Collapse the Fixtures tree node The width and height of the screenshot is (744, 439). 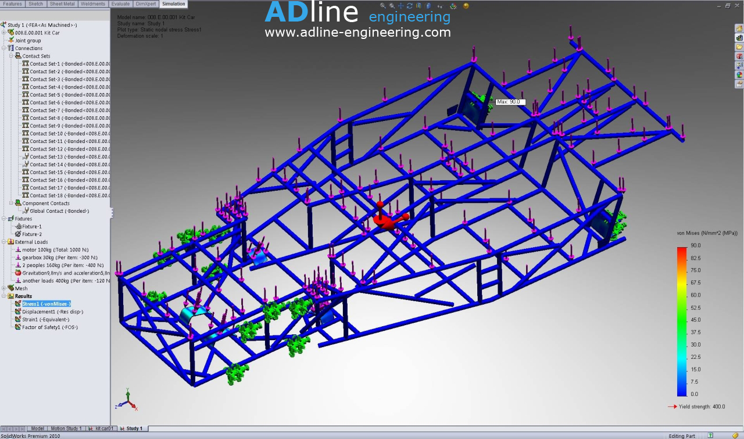(x=3, y=219)
